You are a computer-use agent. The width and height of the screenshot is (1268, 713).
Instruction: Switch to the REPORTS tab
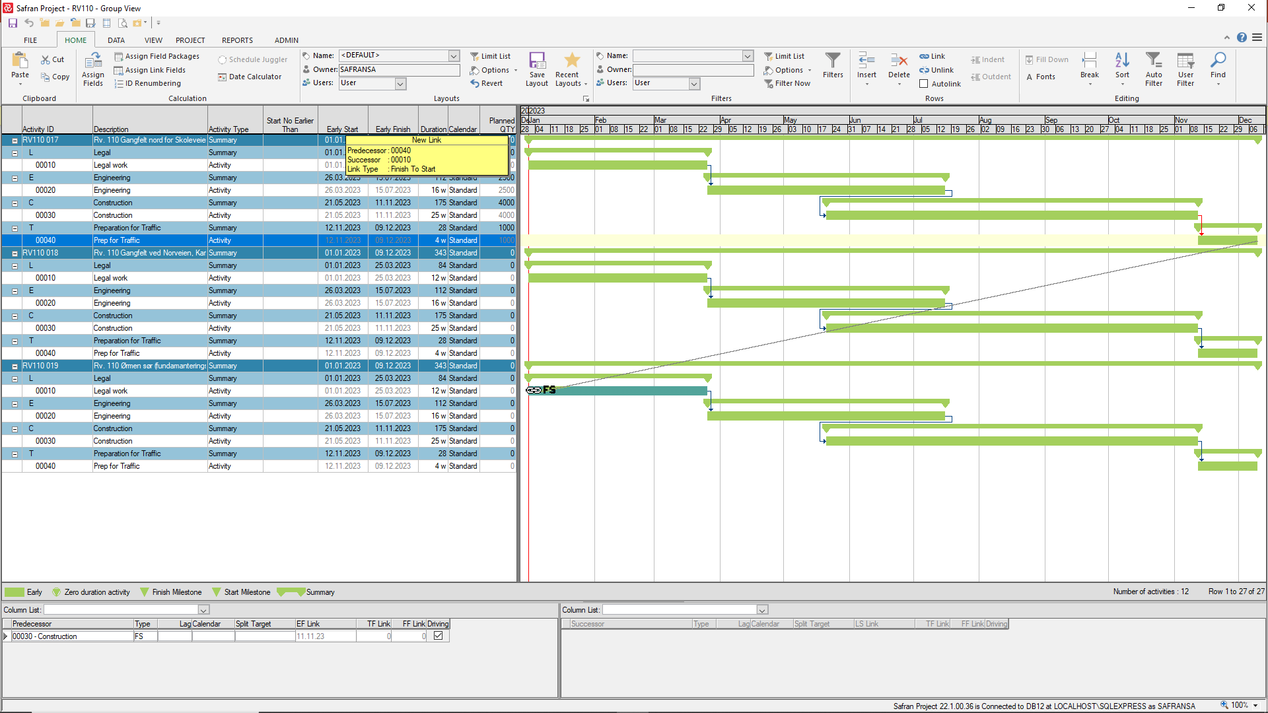pos(237,40)
